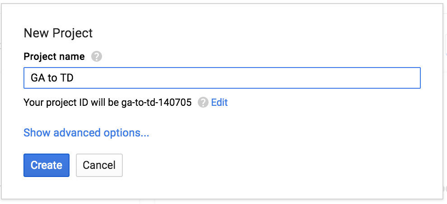Create the GA to TD project

(x=46, y=165)
